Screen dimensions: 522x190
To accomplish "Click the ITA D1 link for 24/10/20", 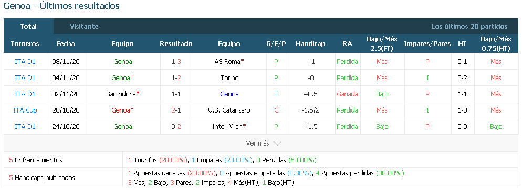I will click(x=25, y=126).
